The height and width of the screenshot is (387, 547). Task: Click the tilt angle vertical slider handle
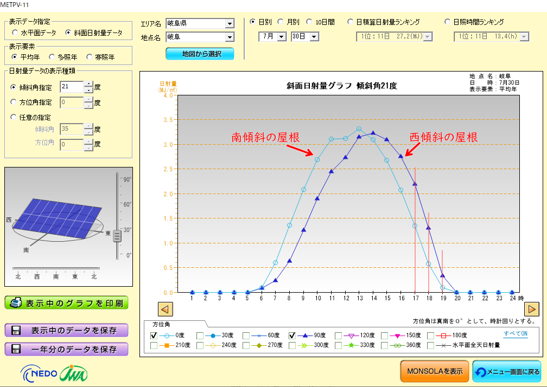click(117, 236)
